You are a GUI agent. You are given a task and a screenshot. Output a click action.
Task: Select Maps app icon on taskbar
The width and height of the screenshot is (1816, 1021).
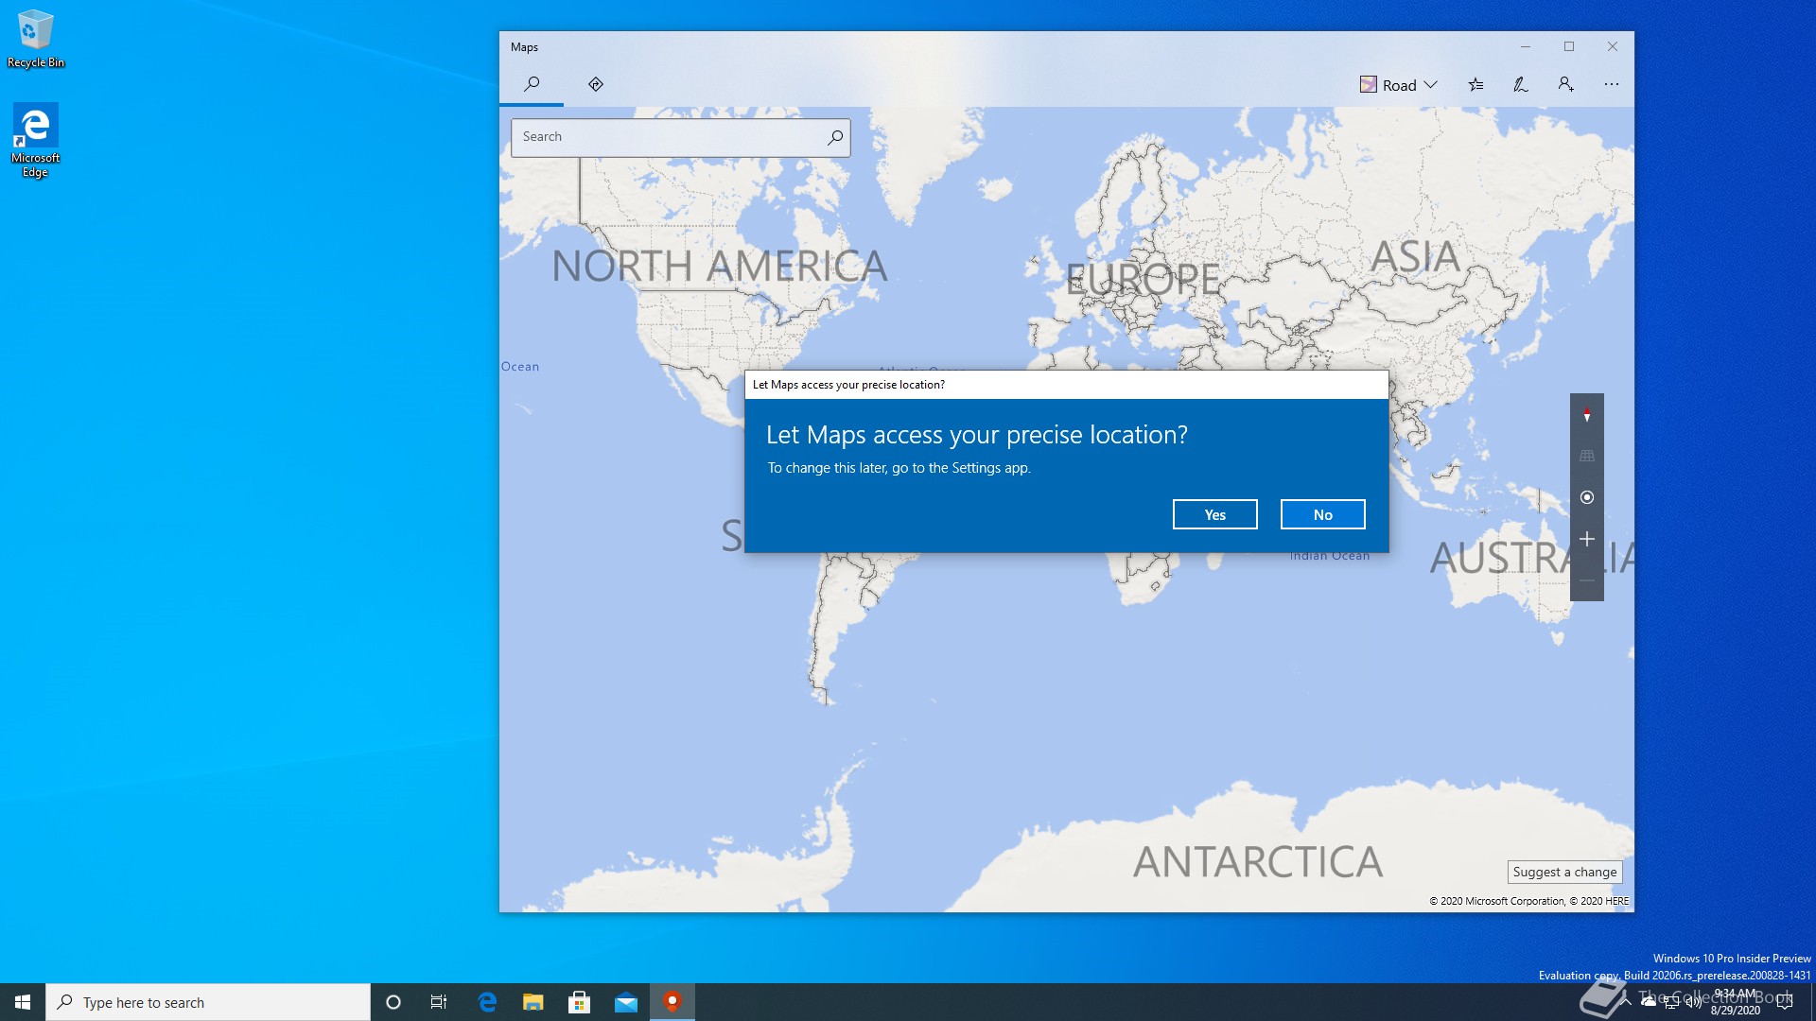coord(672,1002)
